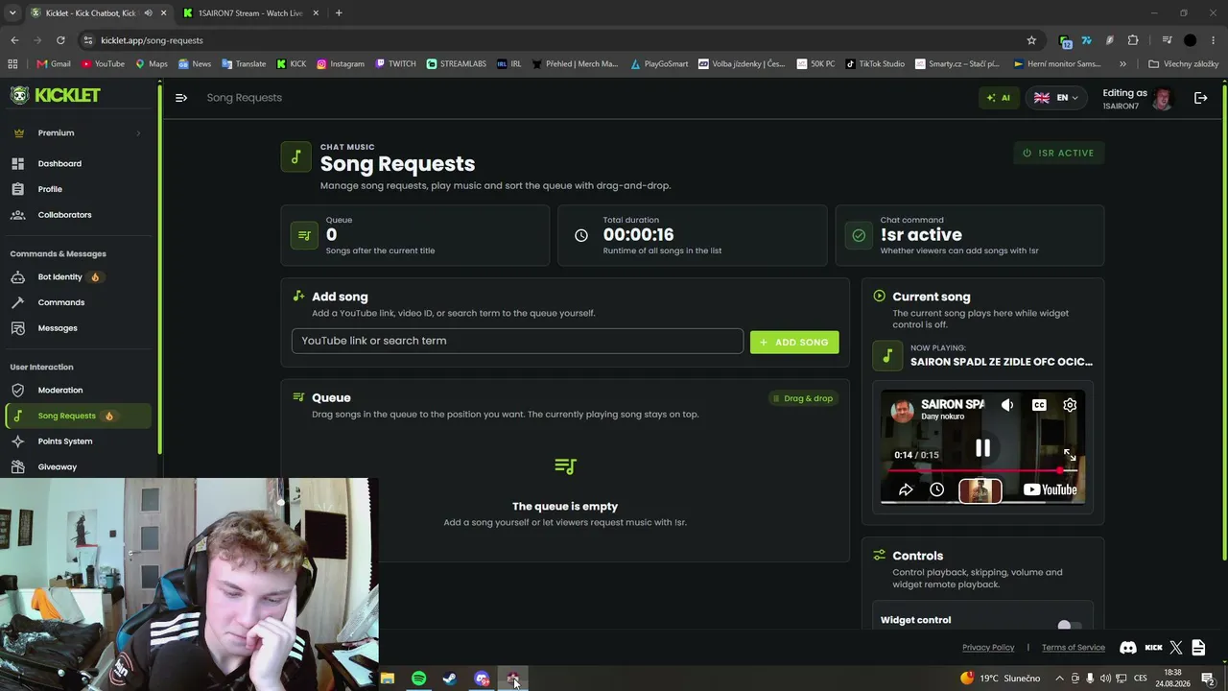Open browser media controls icon
Image resolution: width=1228 pixels, height=691 pixels.
1167,40
